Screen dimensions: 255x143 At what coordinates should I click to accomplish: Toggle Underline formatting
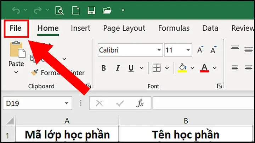[131, 68]
